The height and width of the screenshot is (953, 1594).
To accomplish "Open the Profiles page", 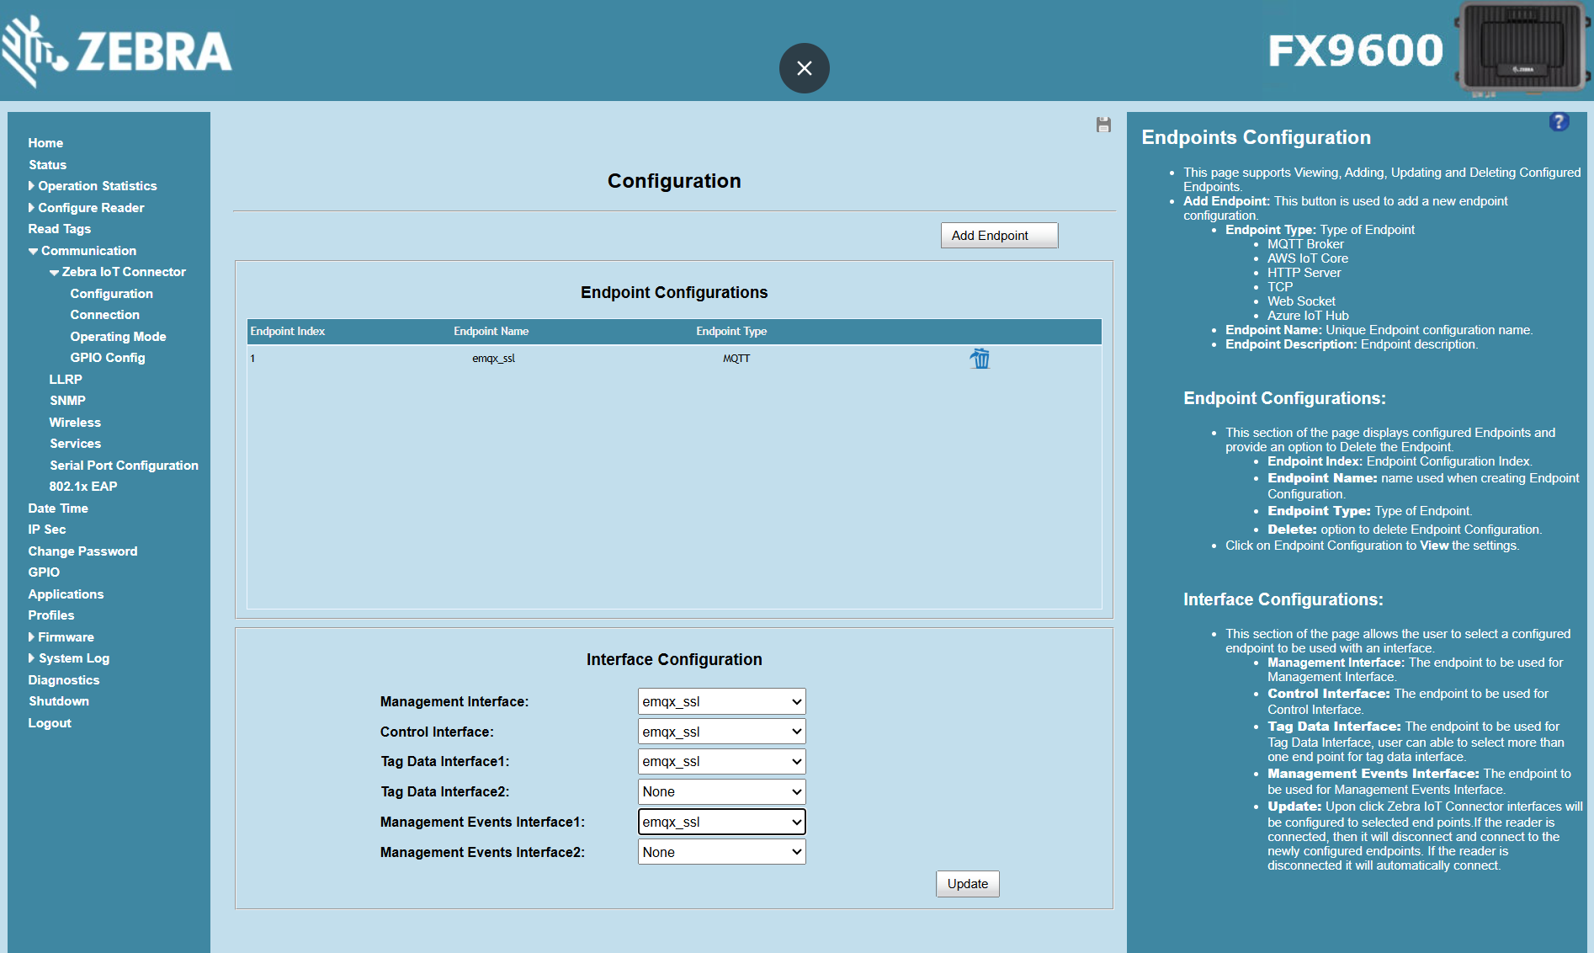I will coord(50,615).
